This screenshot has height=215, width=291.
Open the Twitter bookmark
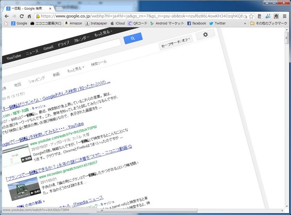point(217,23)
